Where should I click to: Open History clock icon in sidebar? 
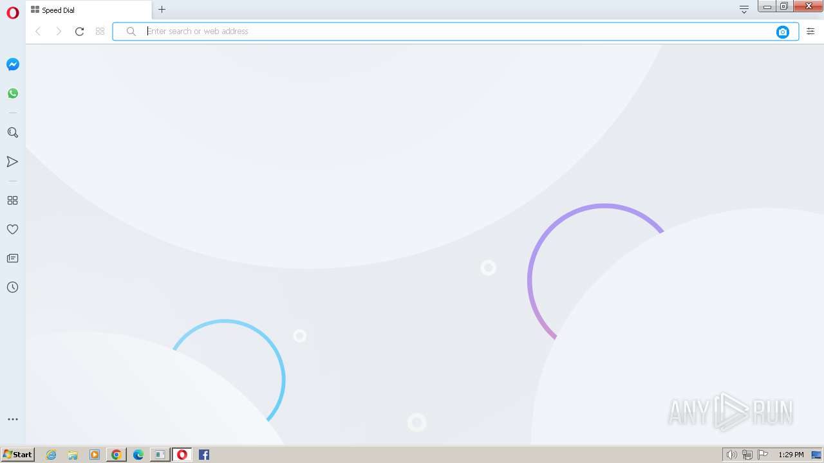(12, 287)
